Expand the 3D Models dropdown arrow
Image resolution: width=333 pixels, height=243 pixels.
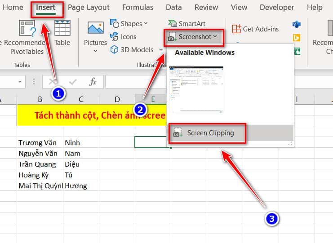[161, 50]
